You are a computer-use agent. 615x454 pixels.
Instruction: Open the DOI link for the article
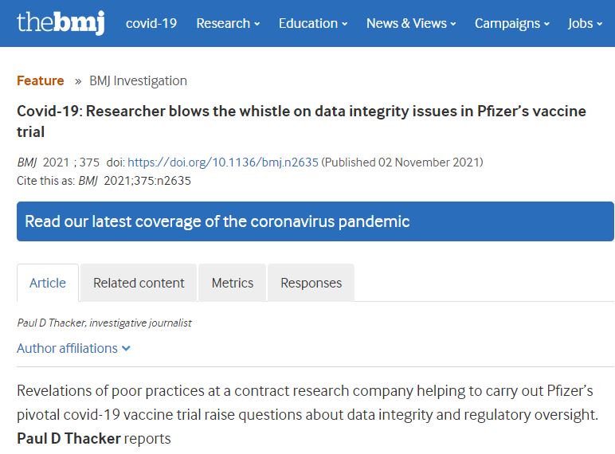point(223,162)
